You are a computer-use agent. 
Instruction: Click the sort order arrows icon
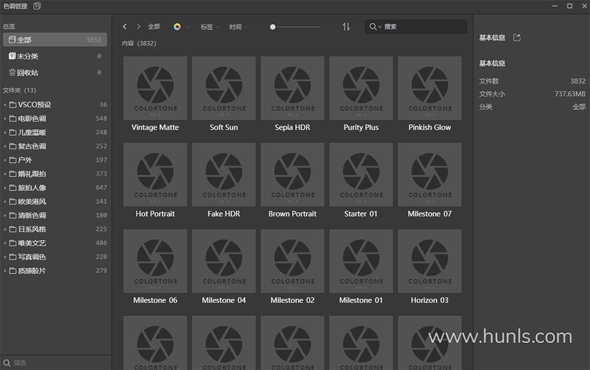pyautogui.click(x=346, y=26)
